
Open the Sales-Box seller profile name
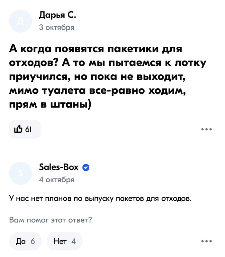[59, 167]
